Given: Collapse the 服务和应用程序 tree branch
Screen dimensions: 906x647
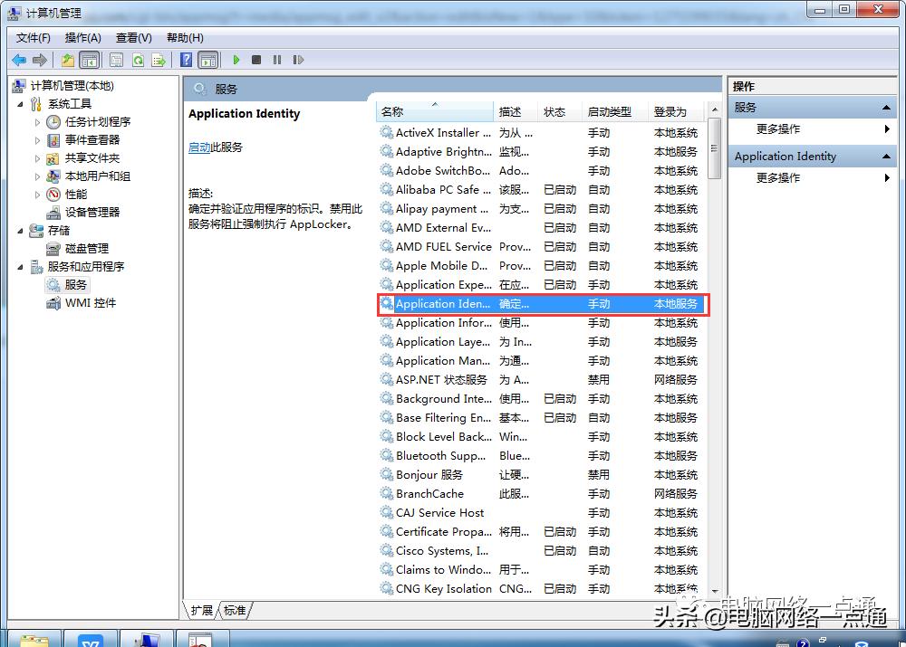Looking at the screenshot, I should click(x=20, y=267).
